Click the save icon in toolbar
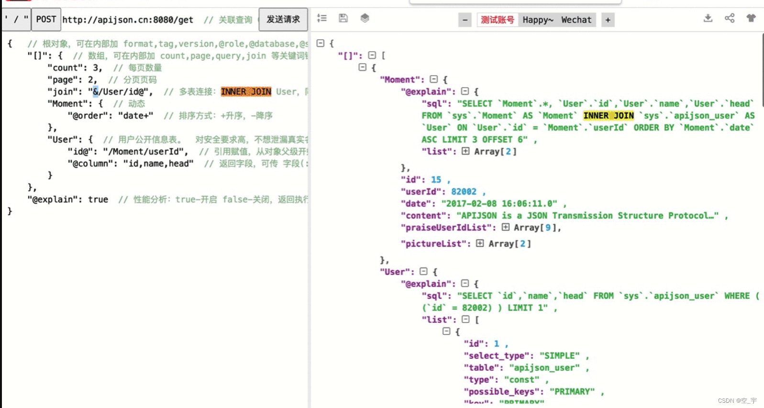Viewport: 764px width, 408px height. pos(343,18)
